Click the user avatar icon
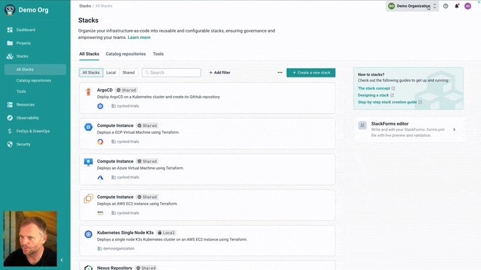481x270 pixels. pyautogui.click(x=468, y=6)
